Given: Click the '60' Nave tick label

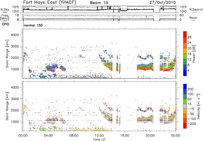Looking at the screenshot, I should (181, 15).
